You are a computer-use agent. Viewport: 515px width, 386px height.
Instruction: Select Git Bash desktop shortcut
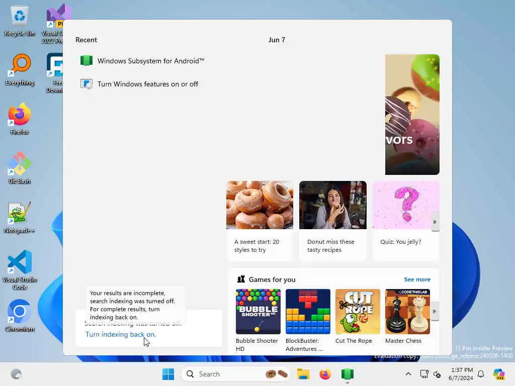pos(20,168)
